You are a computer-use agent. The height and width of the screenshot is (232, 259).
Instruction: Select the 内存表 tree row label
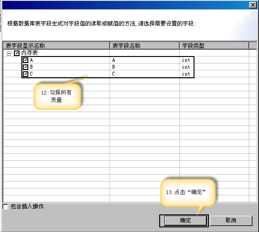[x=30, y=53]
